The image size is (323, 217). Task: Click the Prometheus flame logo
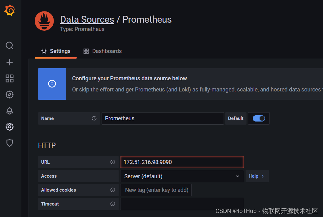pyautogui.click(x=44, y=21)
